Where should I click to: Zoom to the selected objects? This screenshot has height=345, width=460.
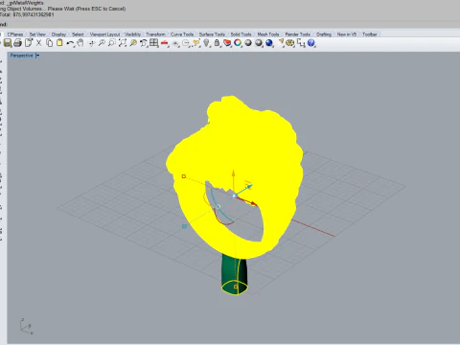coord(133,43)
